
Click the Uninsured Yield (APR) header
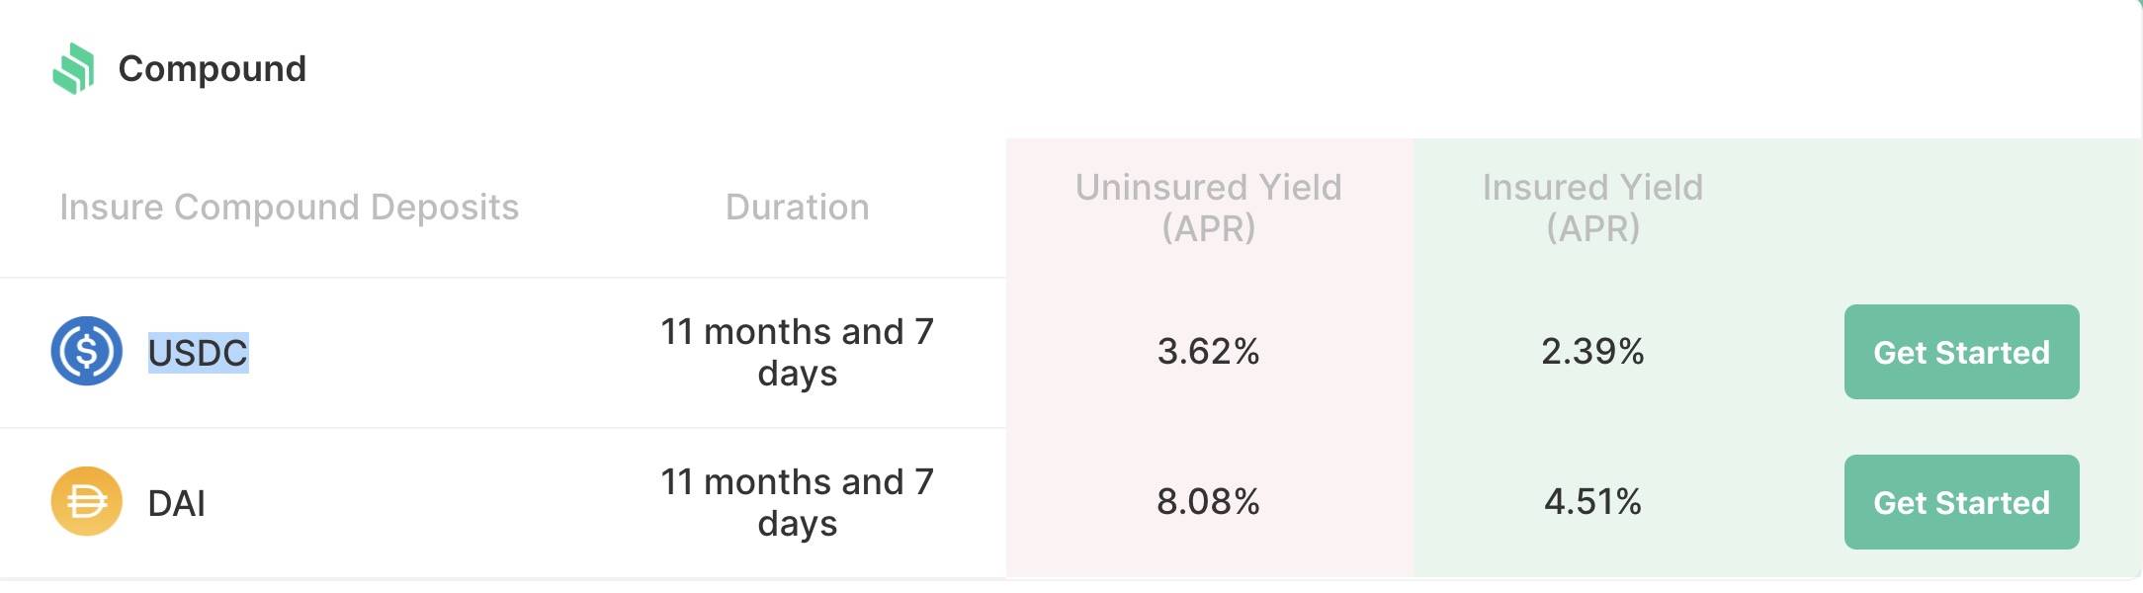point(1208,208)
